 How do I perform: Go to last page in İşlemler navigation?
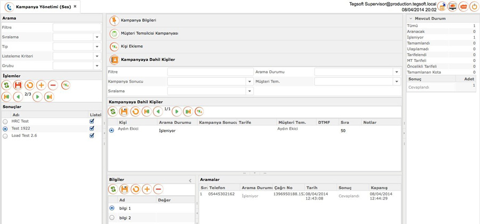pyautogui.click(x=49, y=97)
